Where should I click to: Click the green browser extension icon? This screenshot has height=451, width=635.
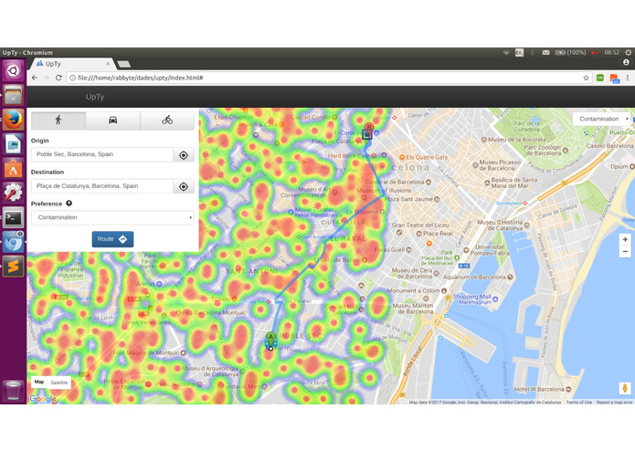[600, 78]
